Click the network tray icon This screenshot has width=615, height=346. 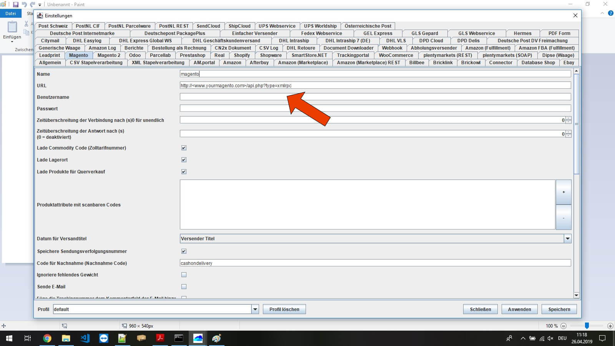pos(542,338)
